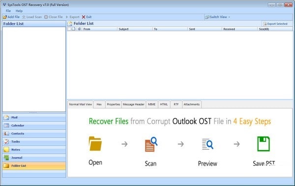This screenshot has height=186, width=295.
Task: Open the Attachments tab
Action: click(x=192, y=105)
